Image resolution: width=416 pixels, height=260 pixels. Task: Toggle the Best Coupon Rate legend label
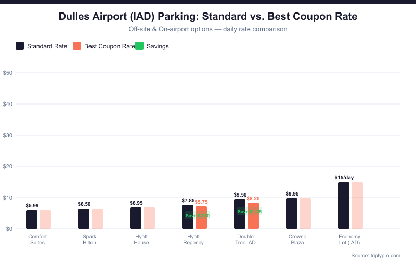[109, 46]
